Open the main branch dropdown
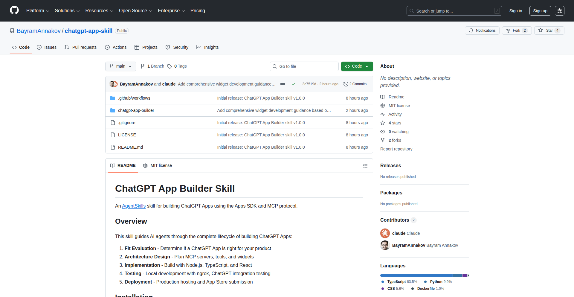Viewport: 574px width, 297px height. [120, 66]
